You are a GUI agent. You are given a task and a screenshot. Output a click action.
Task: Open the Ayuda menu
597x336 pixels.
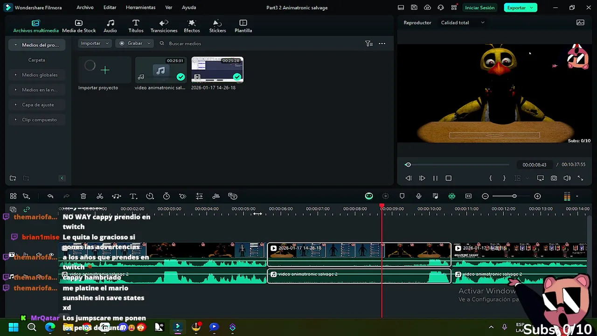click(x=189, y=7)
